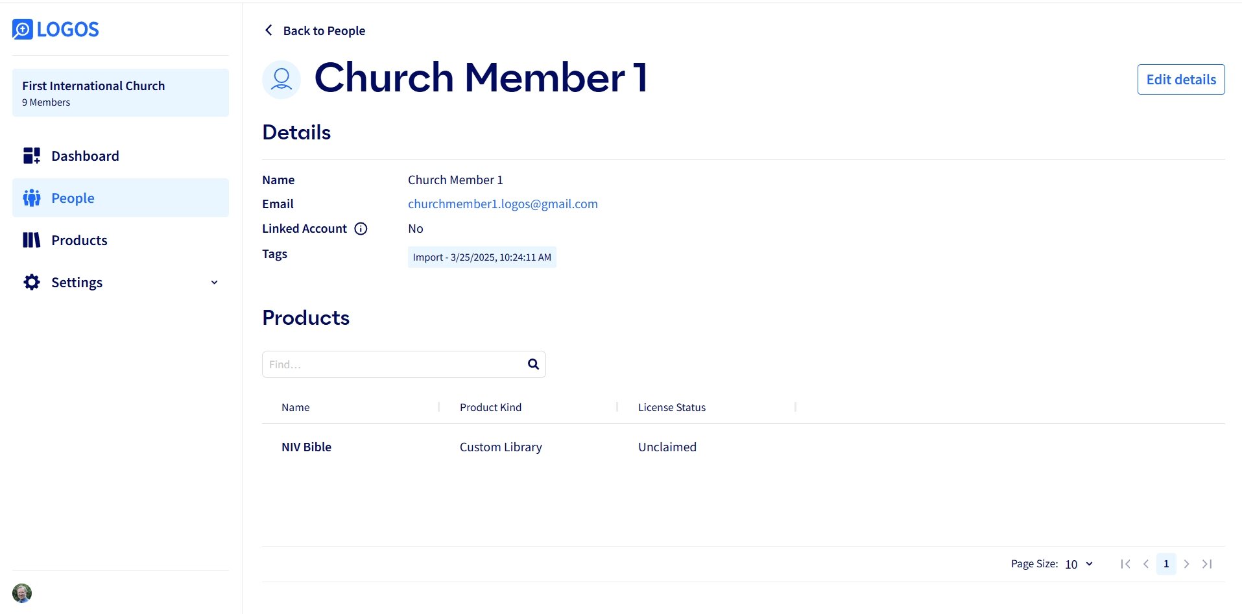Open the NIV Bible product row
Screen dimensions: 1242x614
743,447
